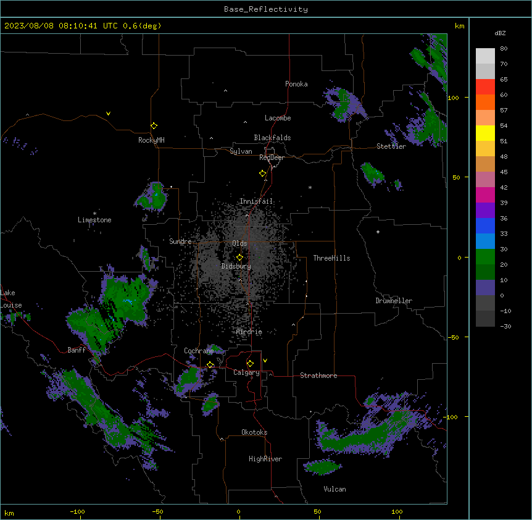Click the green 30 dBZ legend swatch
The image size is (532, 520).
[485, 257]
